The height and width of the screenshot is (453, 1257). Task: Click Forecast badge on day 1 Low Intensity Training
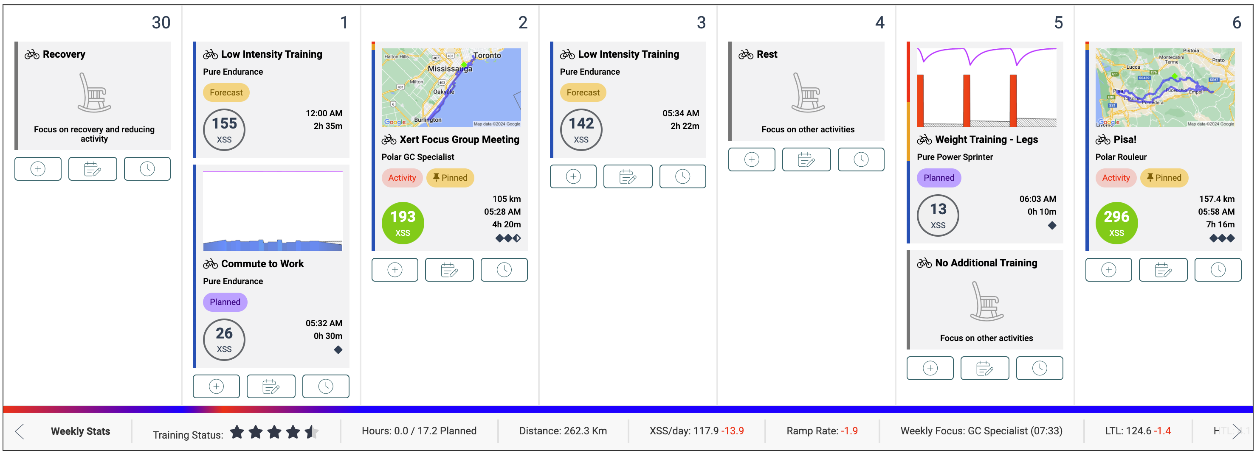pos(226,92)
